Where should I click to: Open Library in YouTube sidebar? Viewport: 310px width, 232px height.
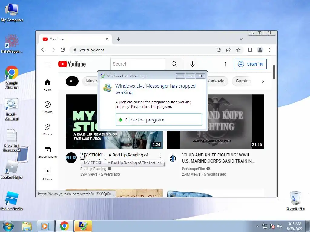(48, 174)
